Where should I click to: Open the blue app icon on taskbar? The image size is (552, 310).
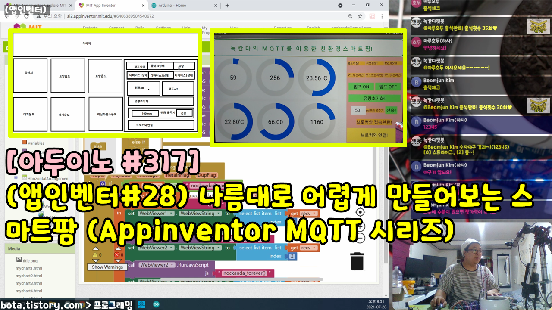(141, 304)
